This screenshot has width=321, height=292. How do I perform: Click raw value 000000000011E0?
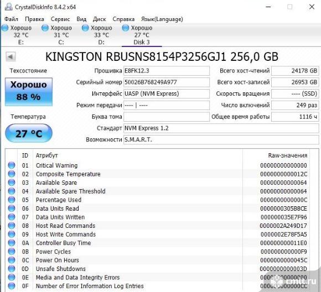(x=283, y=243)
